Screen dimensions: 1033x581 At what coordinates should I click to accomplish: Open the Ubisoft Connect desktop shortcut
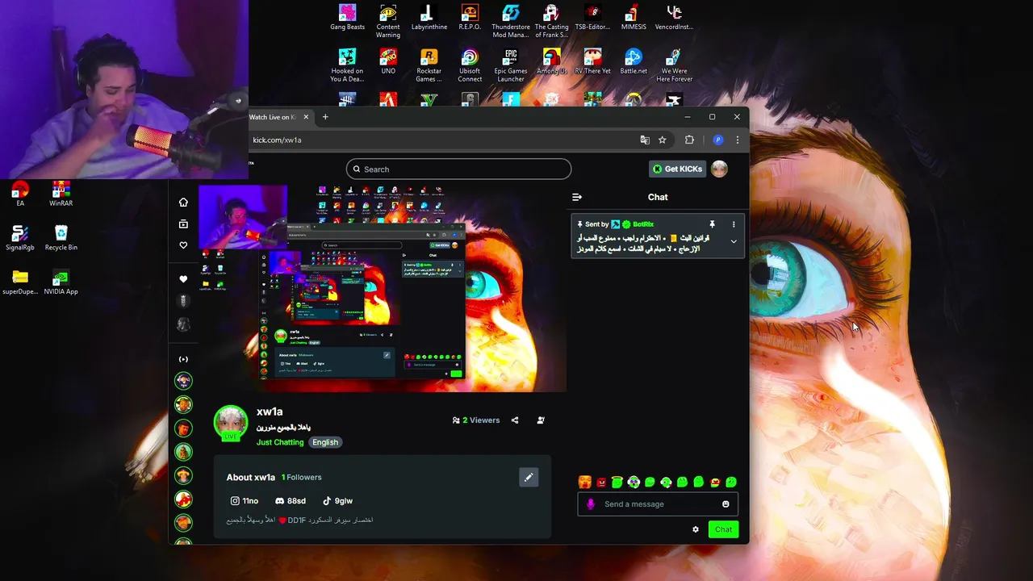point(470,65)
